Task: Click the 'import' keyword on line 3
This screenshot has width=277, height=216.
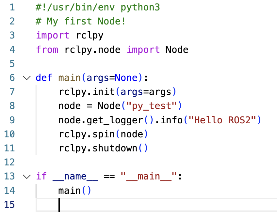Action: (x=53, y=36)
